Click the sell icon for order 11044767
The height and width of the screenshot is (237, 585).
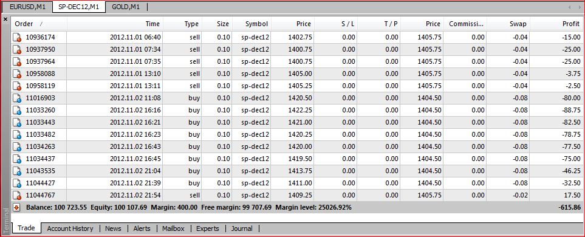pos(17,195)
